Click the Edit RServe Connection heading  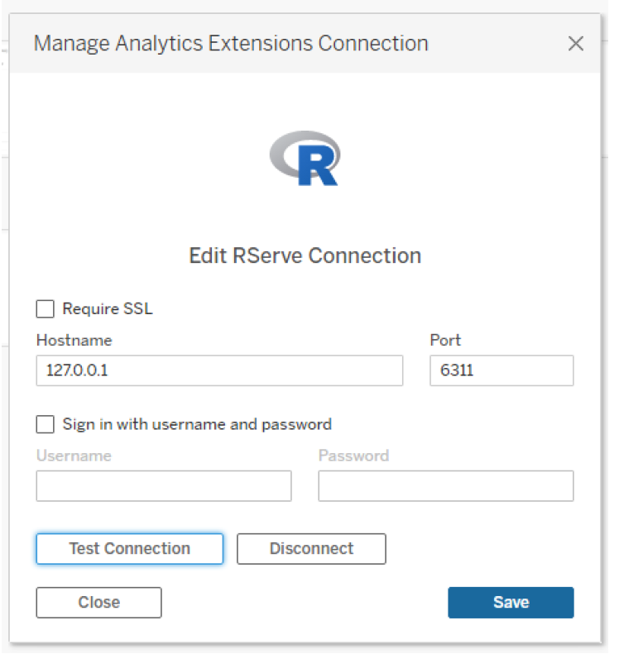[305, 255]
